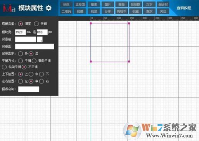This screenshot has width=199, height=141.
Task: Focus the 高 height field showing 880
Action: pyautogui.click(x=42, y=32)
